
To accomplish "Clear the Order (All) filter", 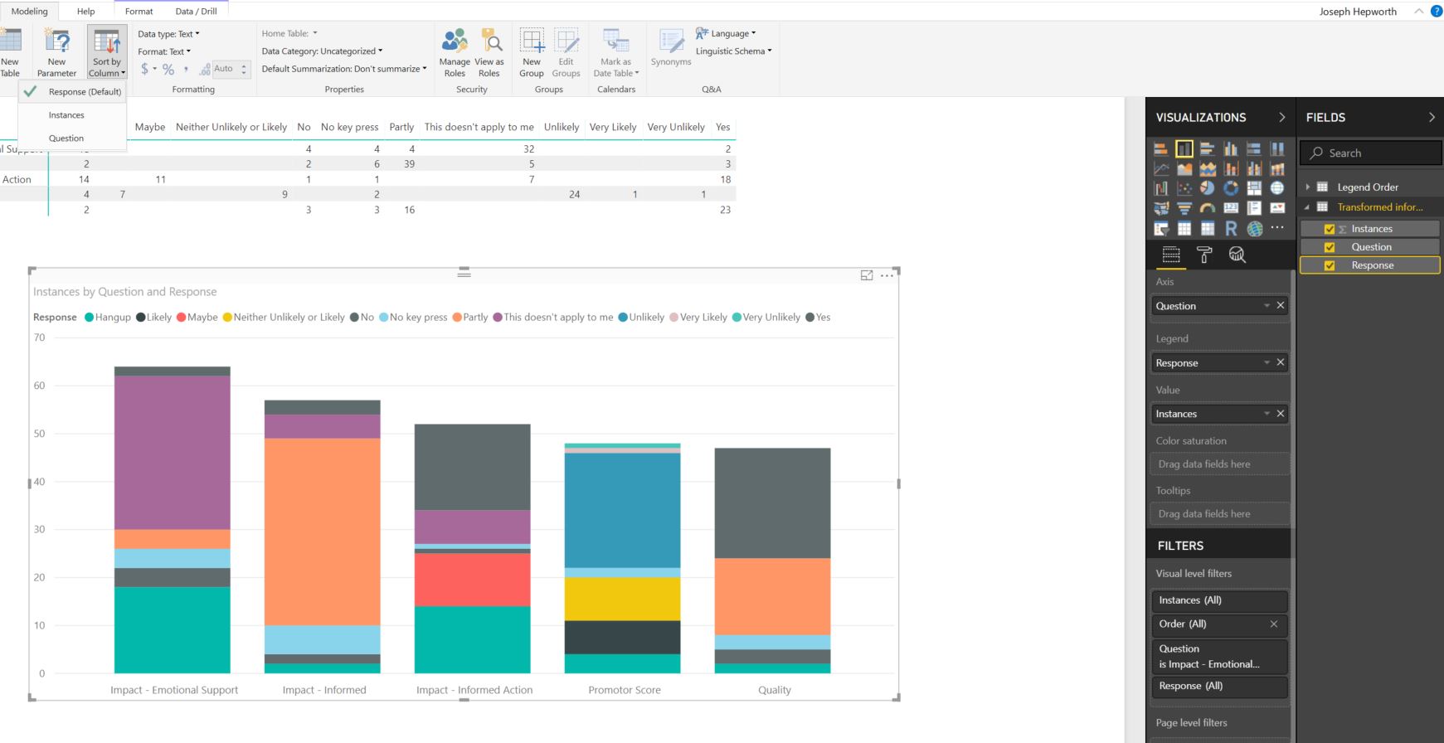I will 1274,624.
